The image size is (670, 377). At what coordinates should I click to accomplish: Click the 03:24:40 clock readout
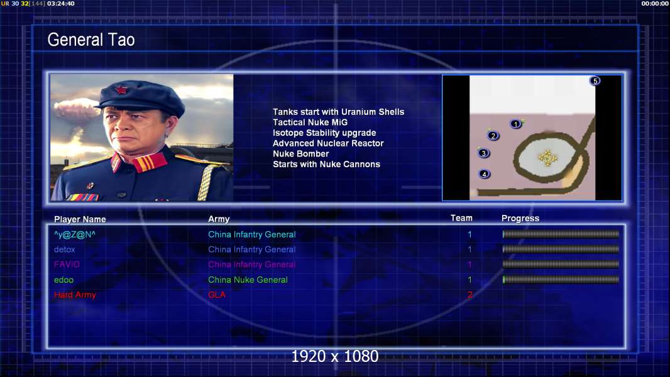(61, 3)
